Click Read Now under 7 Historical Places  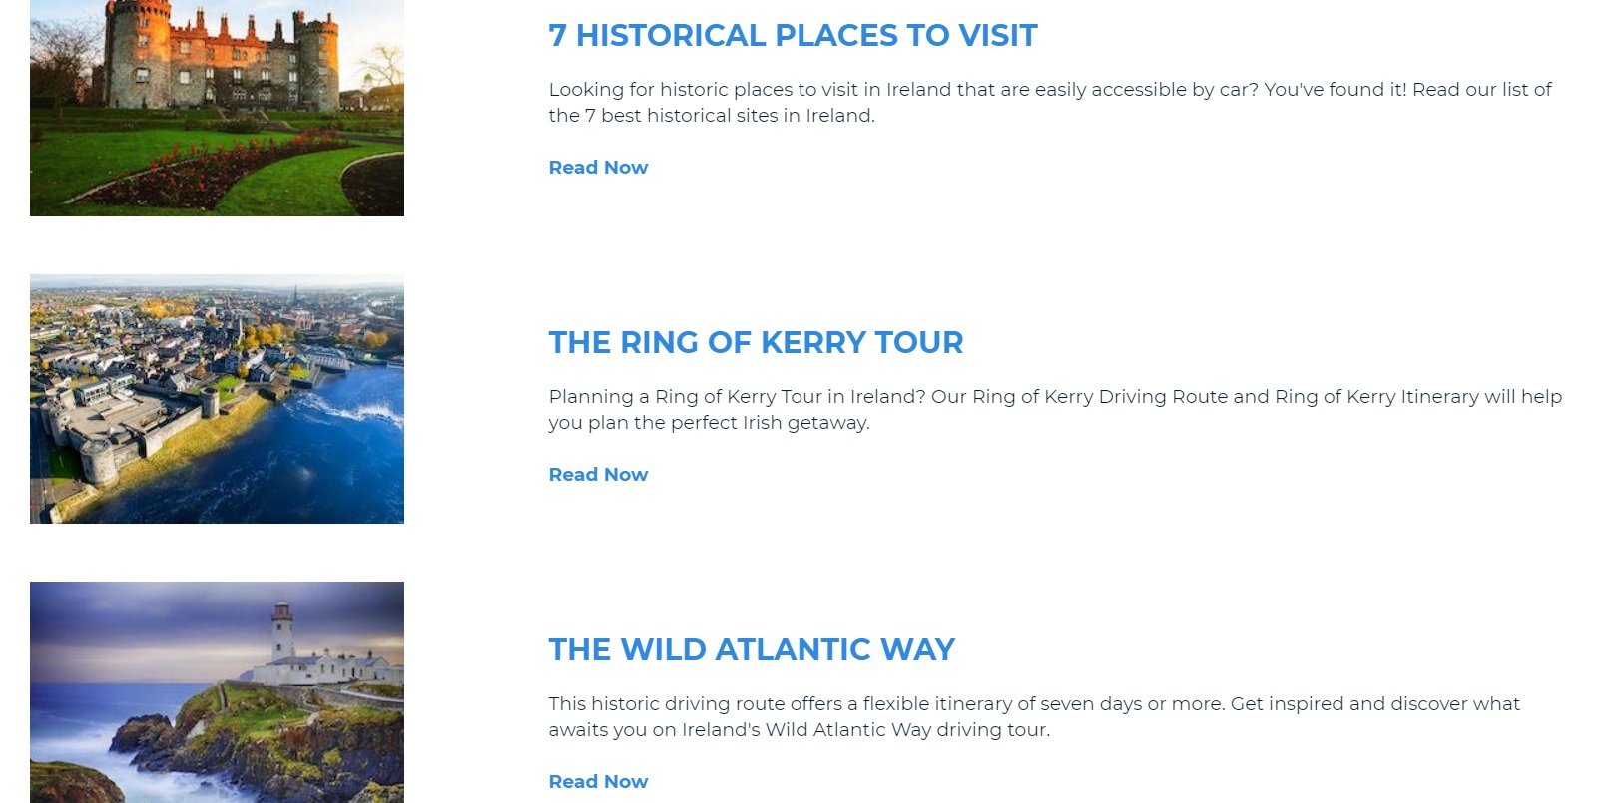(598, 168)
